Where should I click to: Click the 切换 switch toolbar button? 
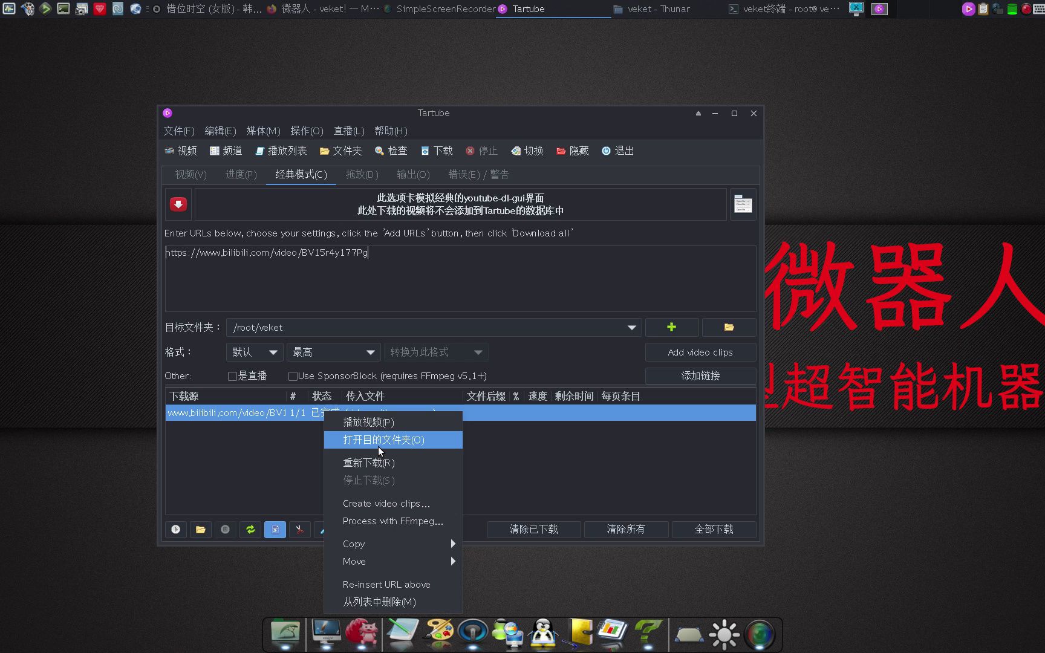527,151
